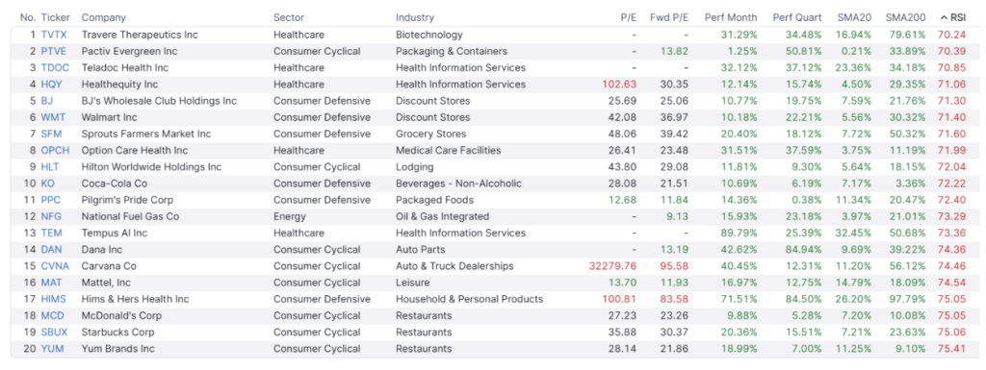Open the PTVE ticker link
Screen dimensions: 986x370
pos(54,51)
